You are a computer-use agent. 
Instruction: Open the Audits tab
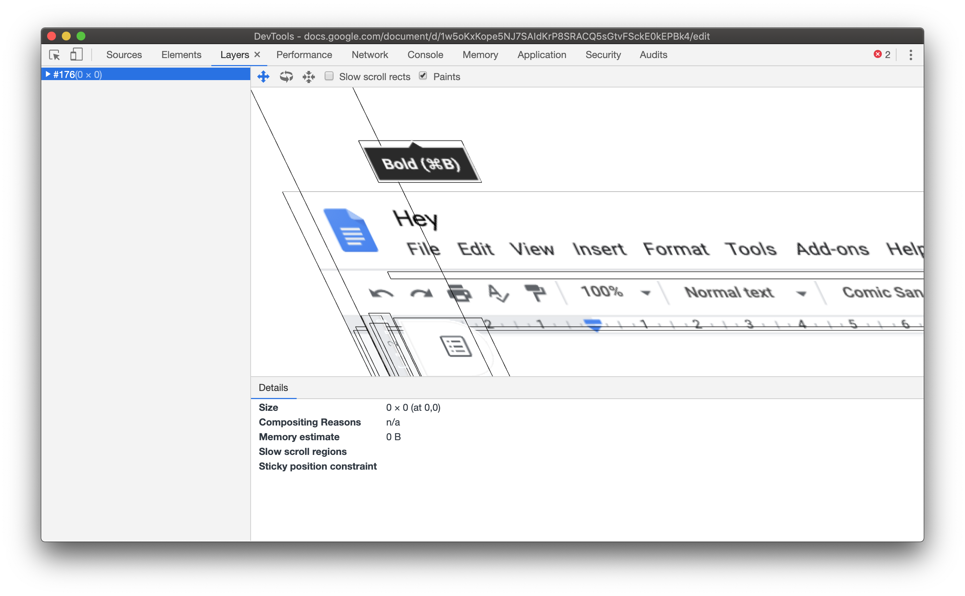coord(653,55)
